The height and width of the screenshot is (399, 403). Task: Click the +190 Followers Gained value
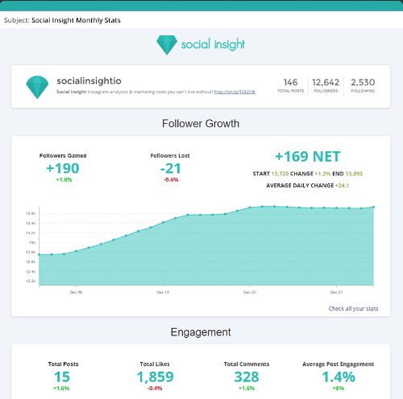(x=63, y=168)
